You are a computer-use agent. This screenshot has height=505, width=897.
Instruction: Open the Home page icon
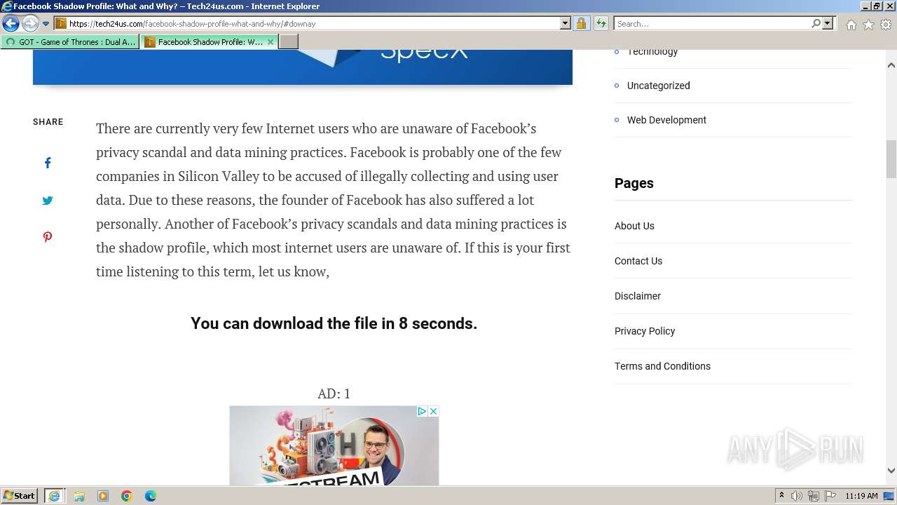point(851,25)
